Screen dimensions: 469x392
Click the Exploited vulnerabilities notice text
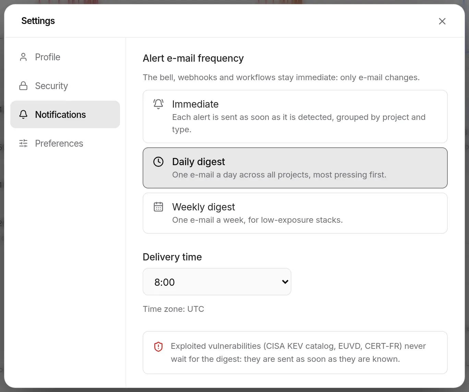click(x=298, y=353)
